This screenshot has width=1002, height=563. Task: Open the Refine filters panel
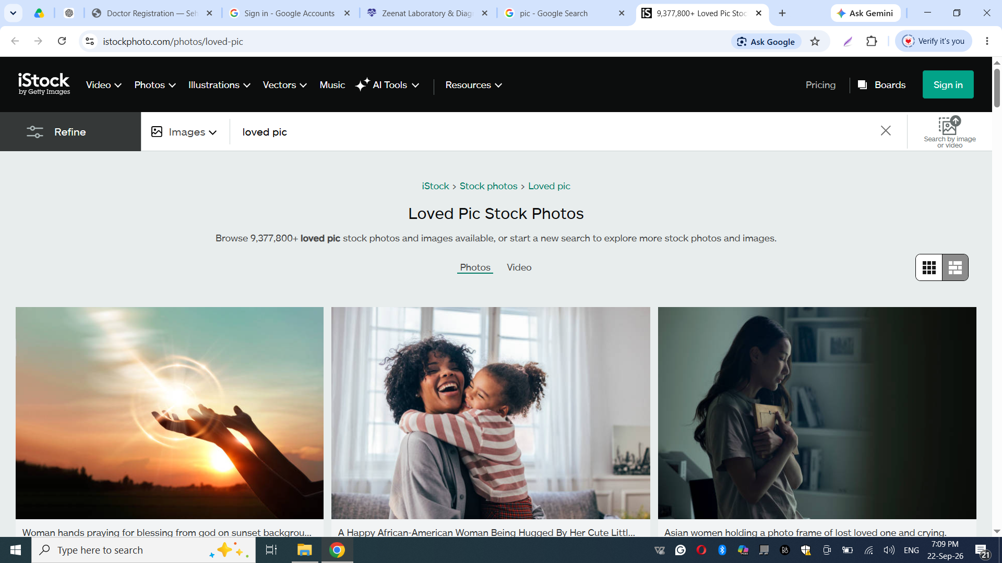70,132
